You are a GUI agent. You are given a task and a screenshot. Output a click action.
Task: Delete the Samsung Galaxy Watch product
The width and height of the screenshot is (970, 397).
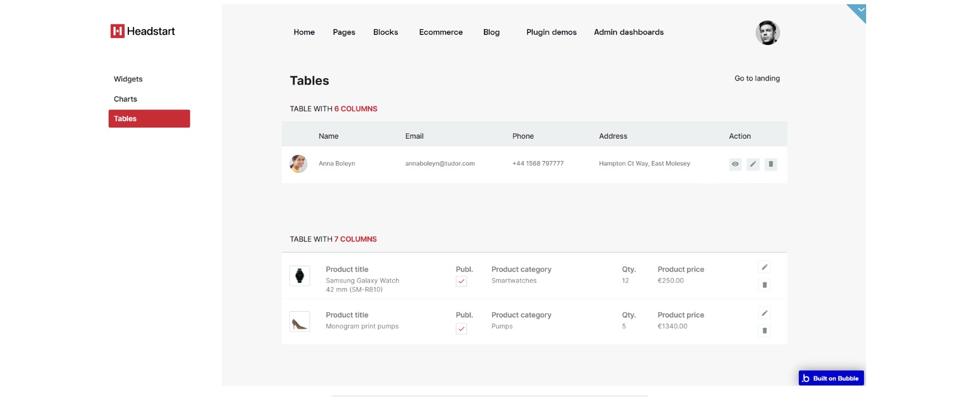[764, 285]
